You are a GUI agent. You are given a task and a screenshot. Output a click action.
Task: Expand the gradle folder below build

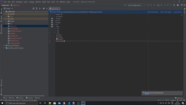(x=6, y=21)
